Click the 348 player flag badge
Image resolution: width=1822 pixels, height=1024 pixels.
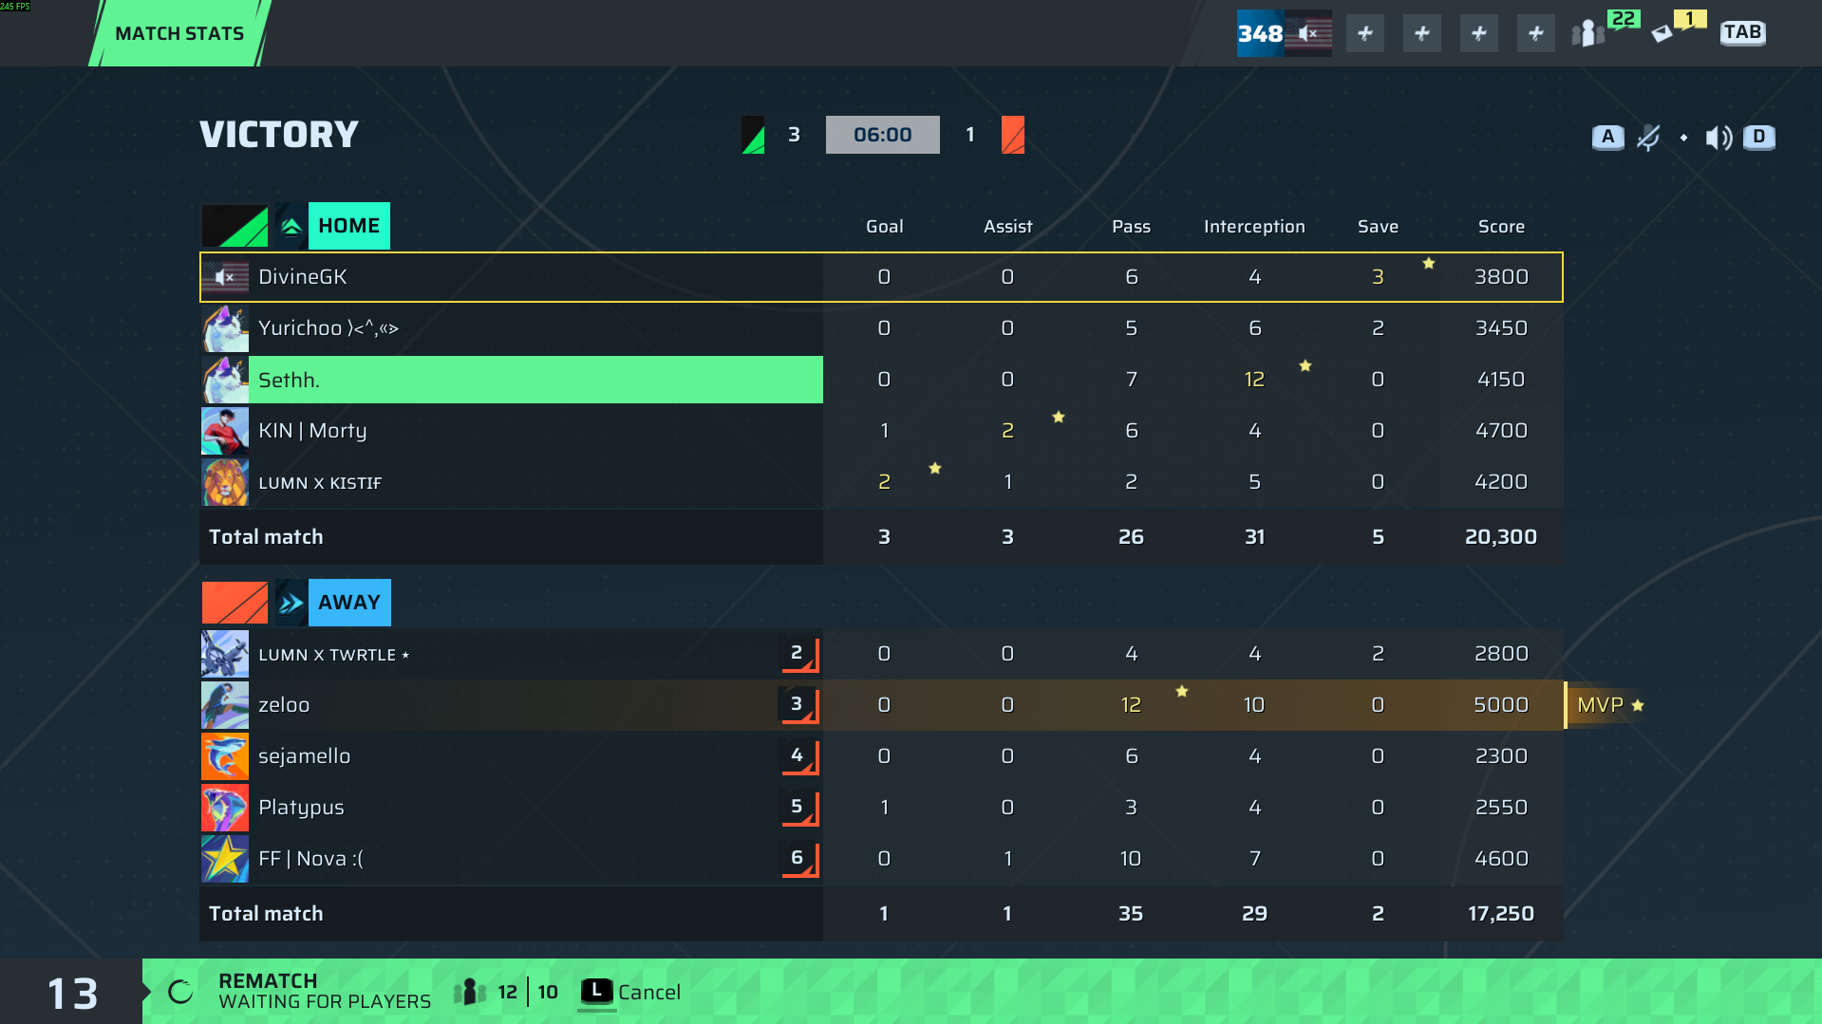click(1284, 33)
